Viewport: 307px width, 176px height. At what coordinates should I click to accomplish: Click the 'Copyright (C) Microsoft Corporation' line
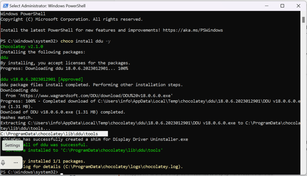tap(71, 20)
